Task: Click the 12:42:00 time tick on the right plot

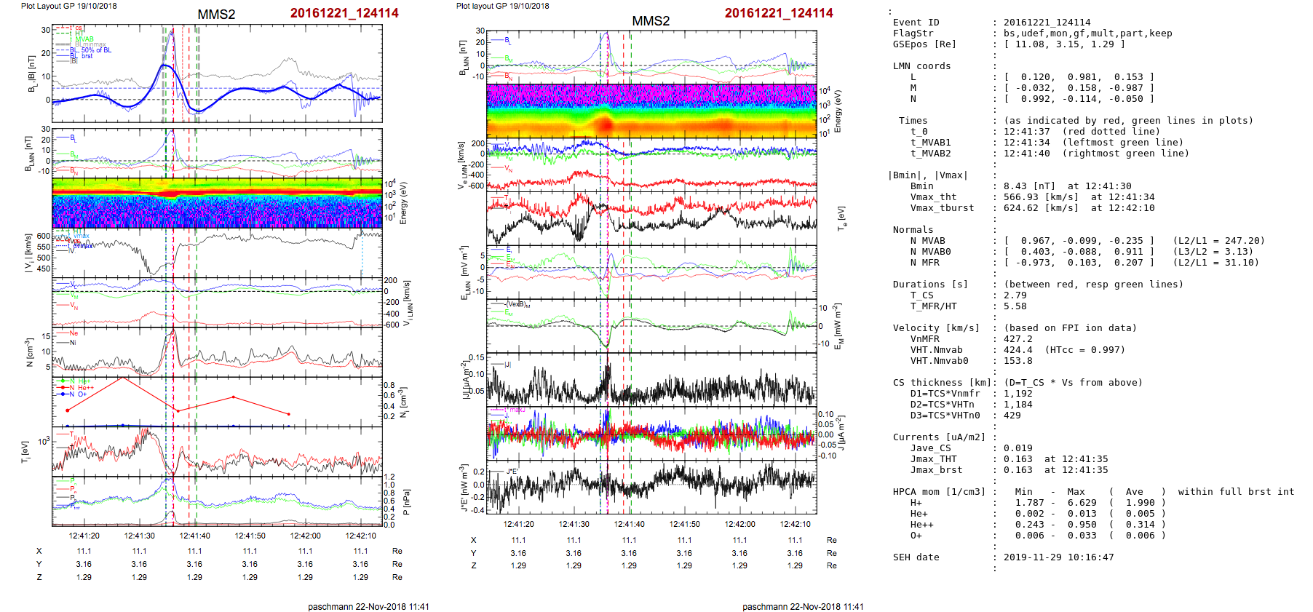Action: coord(739,524)
